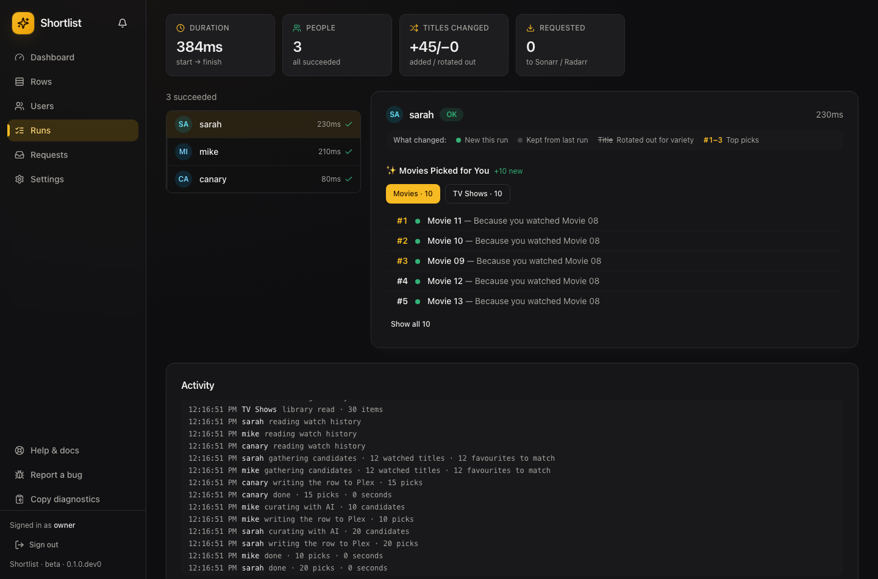The image size is (878, 579).
Task: Click the sparkle icon beside Movies Picked
Action: pyautogui.click(x=391, y=171)
